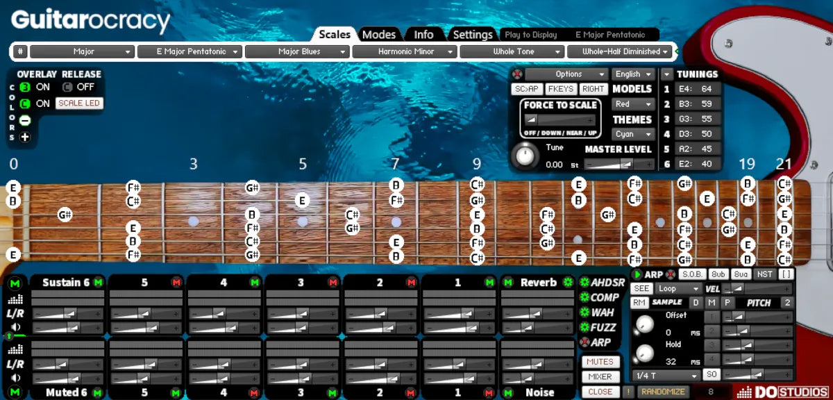This screenshot has width=833, height=400.
Task: Click the Tune knob
Action: [x=525, y=156]
